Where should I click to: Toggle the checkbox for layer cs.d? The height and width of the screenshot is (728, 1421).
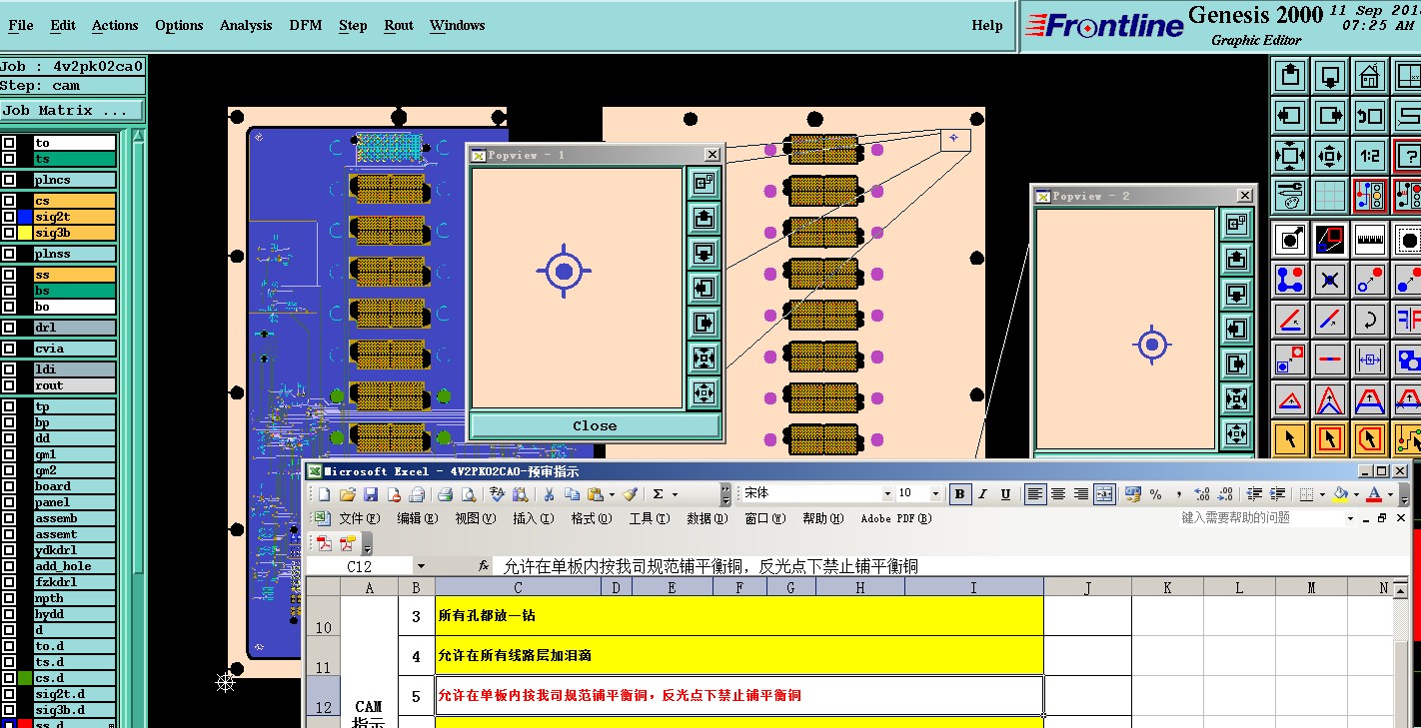coord(9,678)
